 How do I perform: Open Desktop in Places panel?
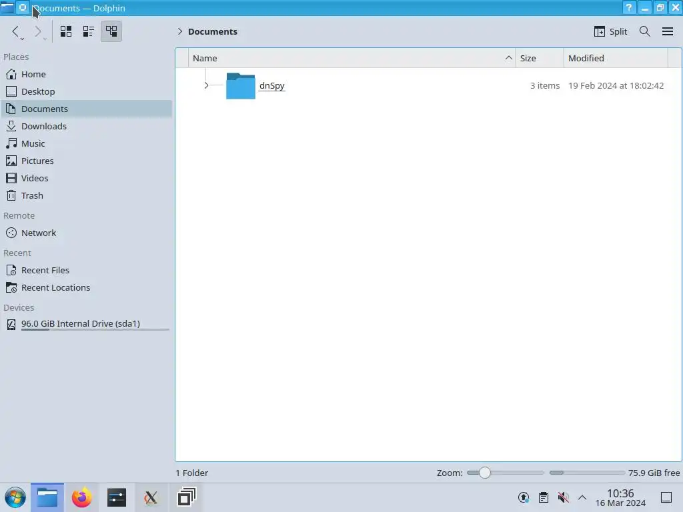click(x=86, y=91)
